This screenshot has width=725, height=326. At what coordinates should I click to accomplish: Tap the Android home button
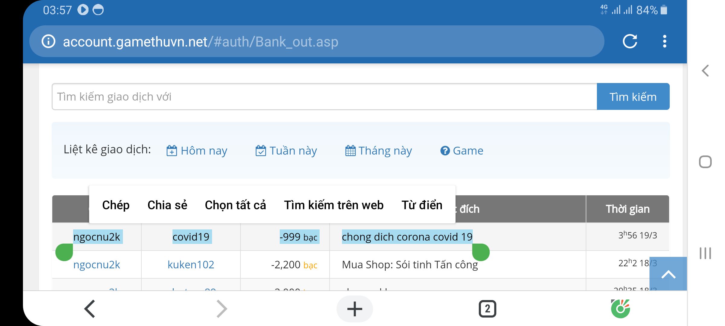[x=705, y=162]
